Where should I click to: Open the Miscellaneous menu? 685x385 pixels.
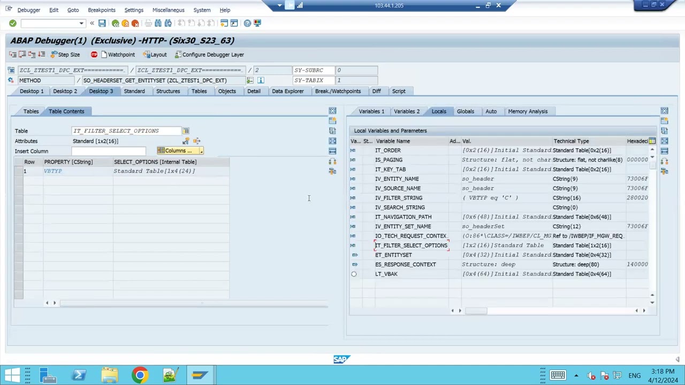(x=168, y=10)
